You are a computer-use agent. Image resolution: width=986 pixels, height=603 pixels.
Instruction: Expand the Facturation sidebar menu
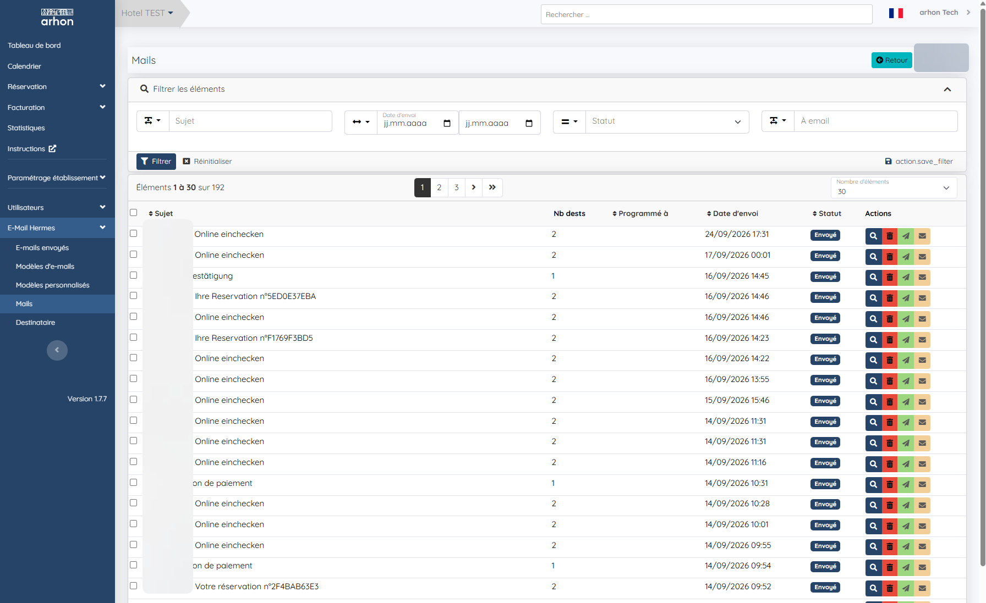(57, 108)
